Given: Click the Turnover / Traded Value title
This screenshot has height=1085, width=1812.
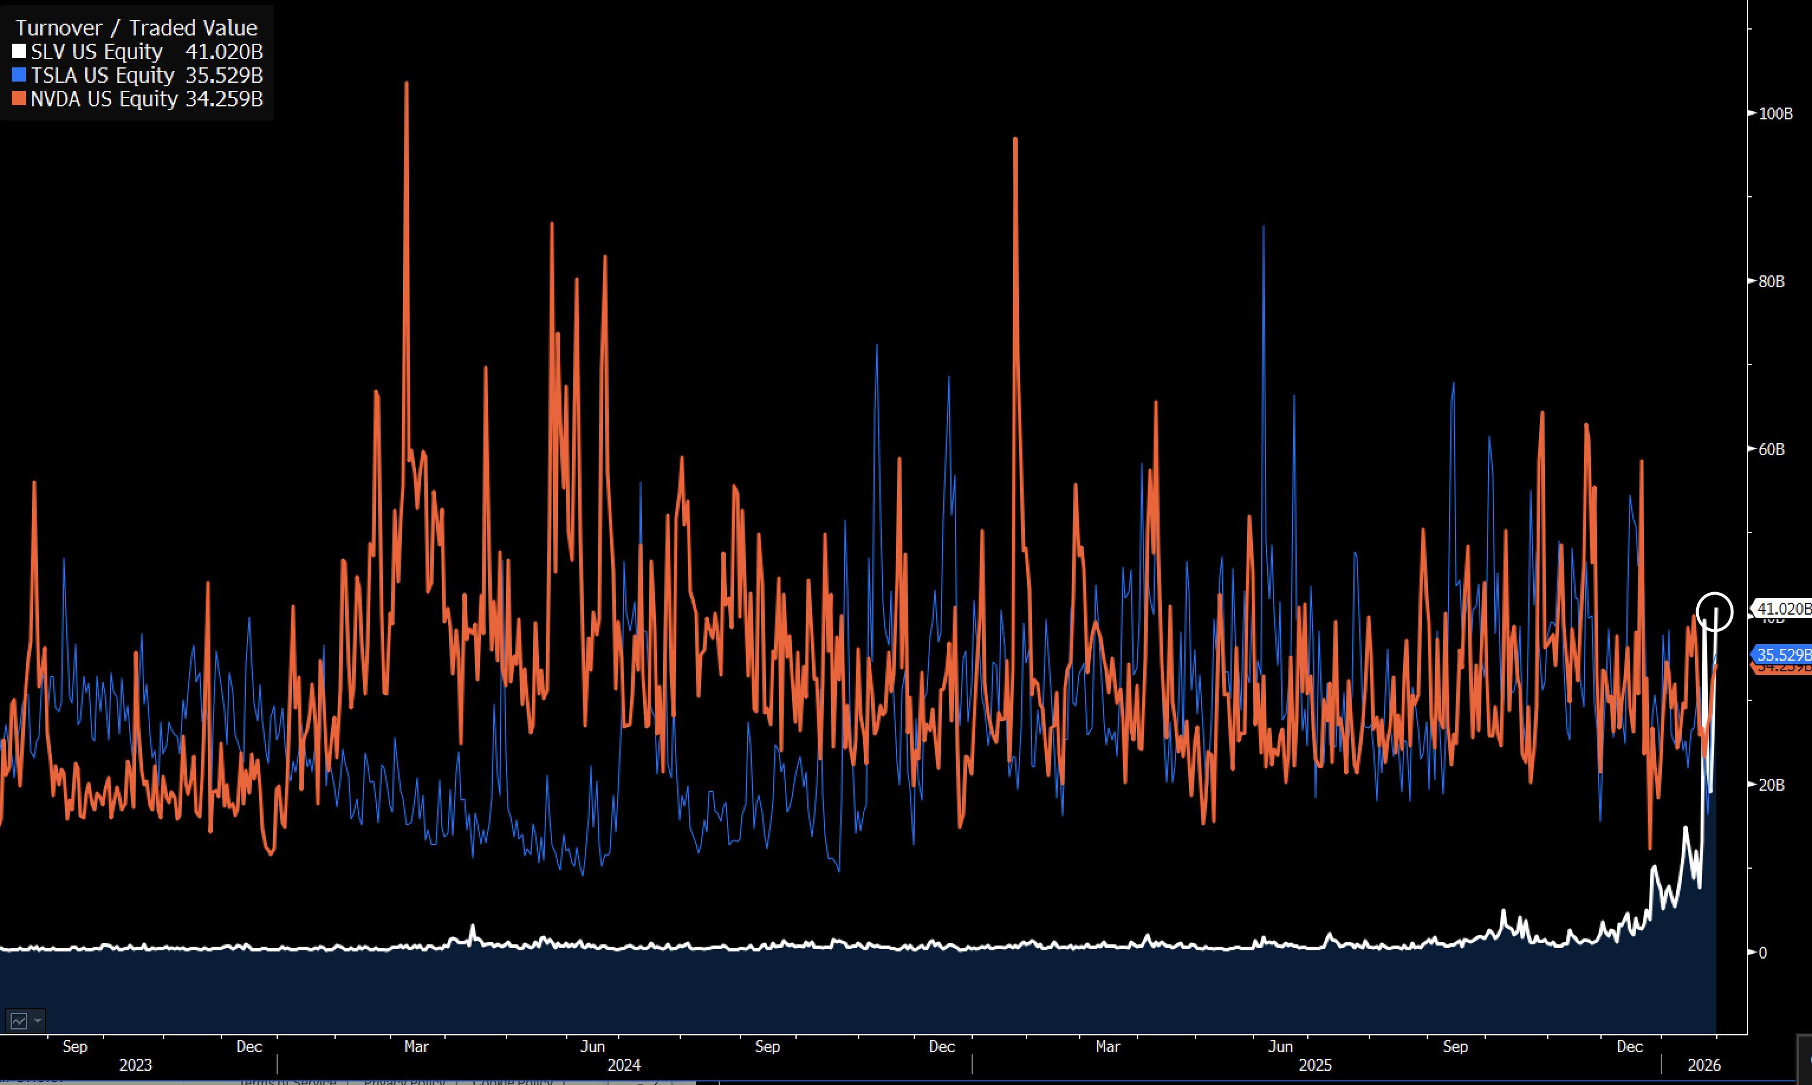Looking at the screenshot, I should [x=137, y=28].
